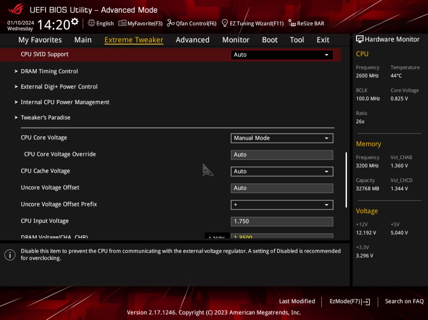Click the Last Modified button
This screenshot has width=428, height=320.
pos(297,301)
